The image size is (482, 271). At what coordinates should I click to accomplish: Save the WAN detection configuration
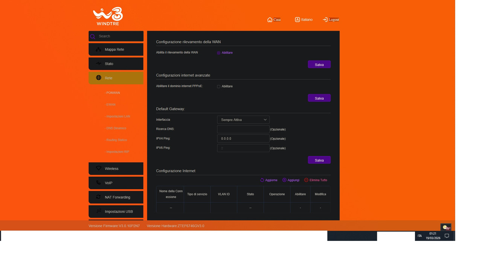point(319,64)
